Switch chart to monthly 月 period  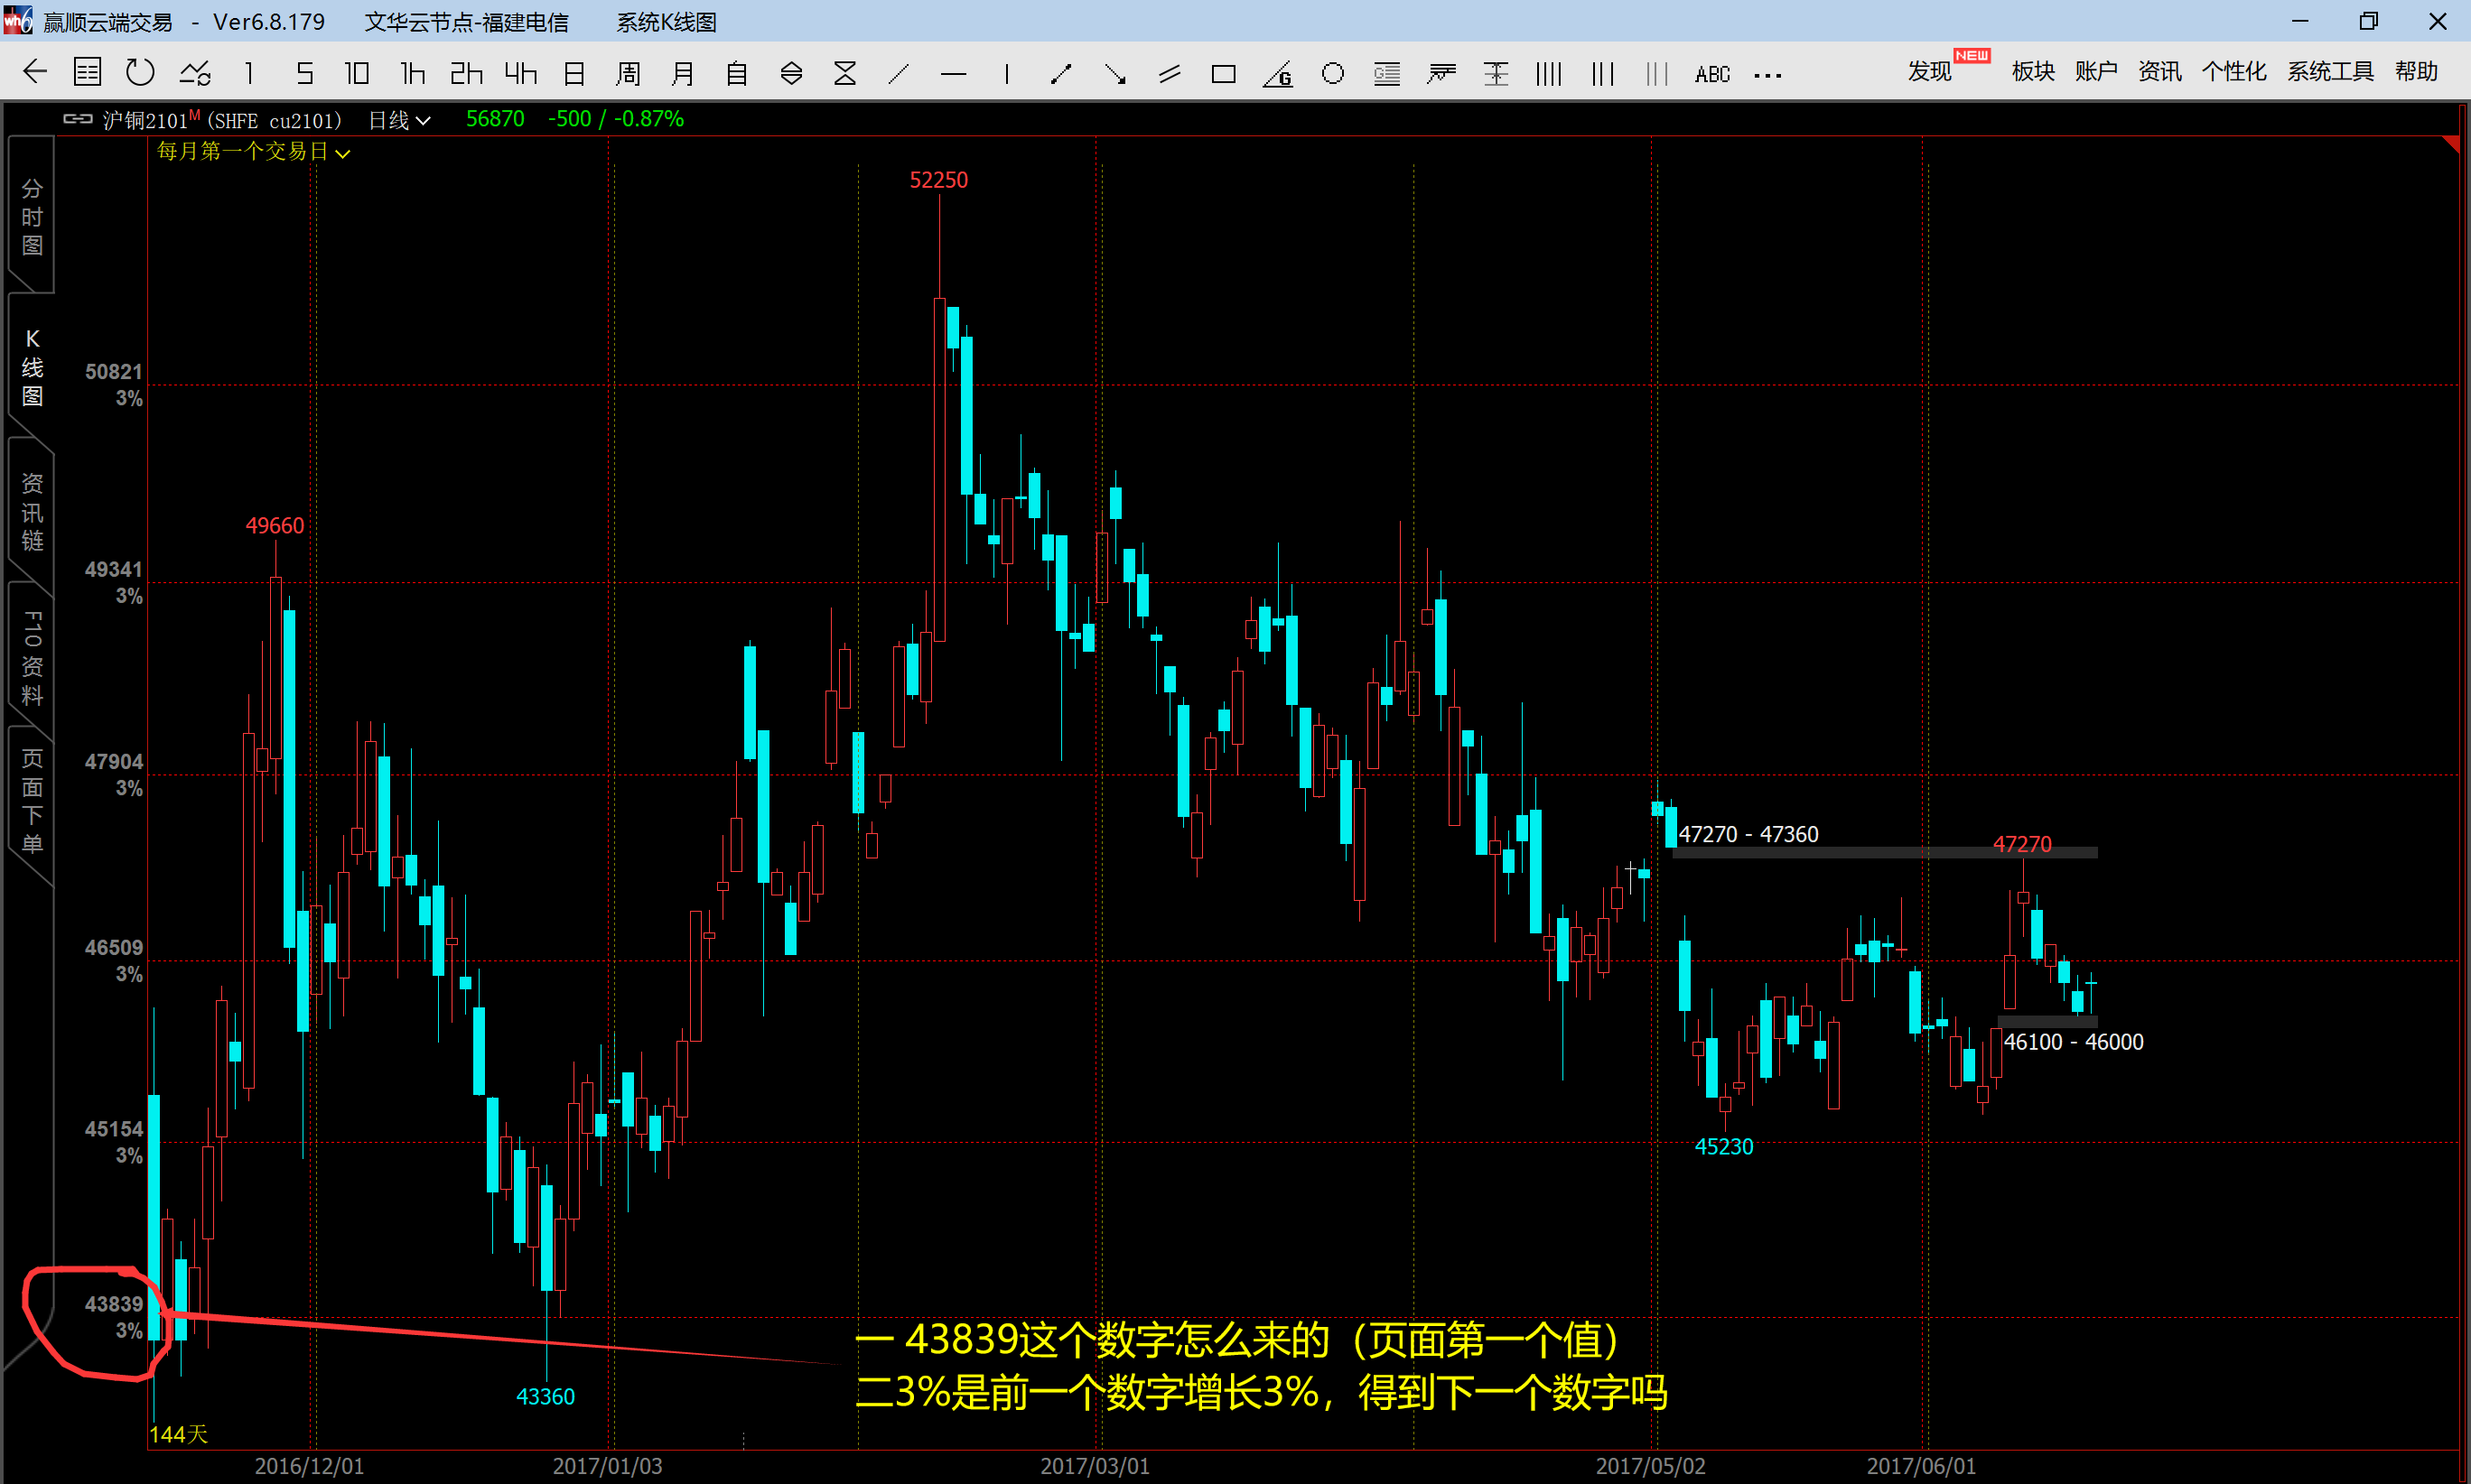[682, 73]
